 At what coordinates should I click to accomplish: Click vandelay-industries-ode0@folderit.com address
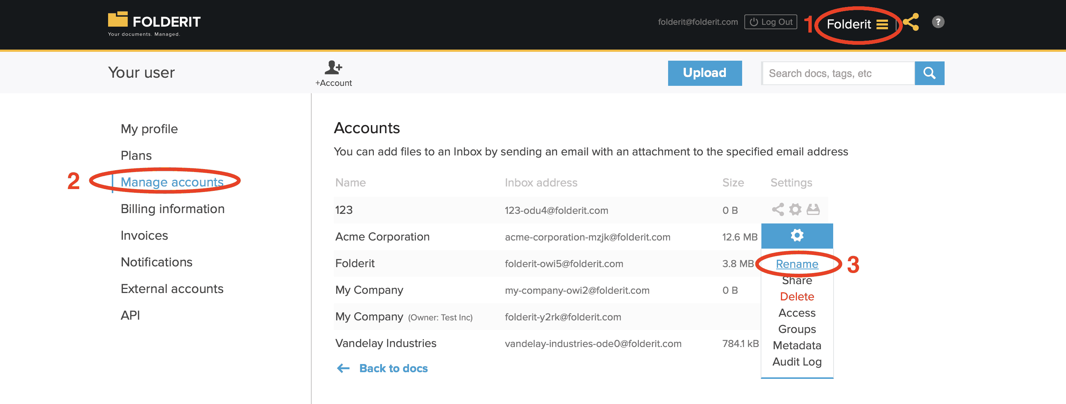593,344
